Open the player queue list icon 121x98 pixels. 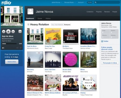pyautogui.click(x=20, y=31)
